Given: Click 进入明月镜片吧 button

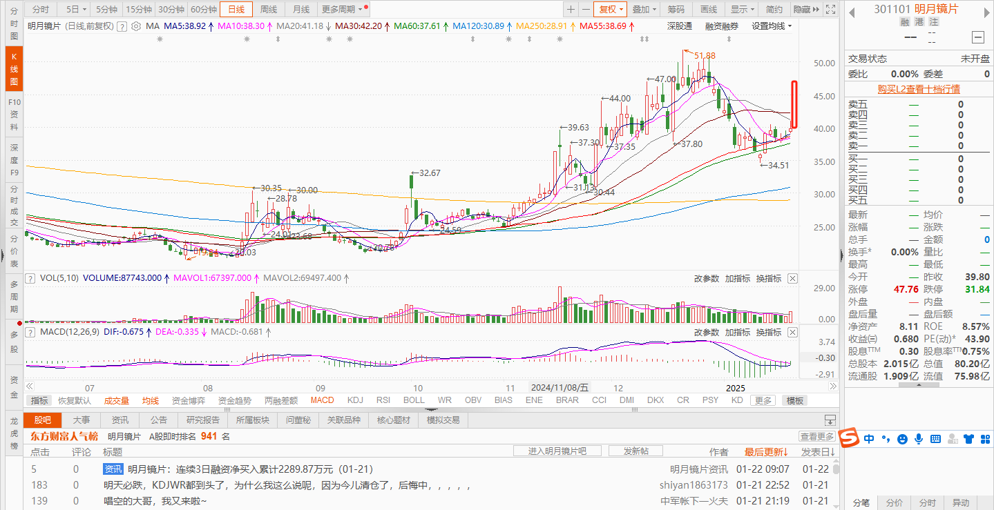Looking at the screenshot, I should pos(557,451).
